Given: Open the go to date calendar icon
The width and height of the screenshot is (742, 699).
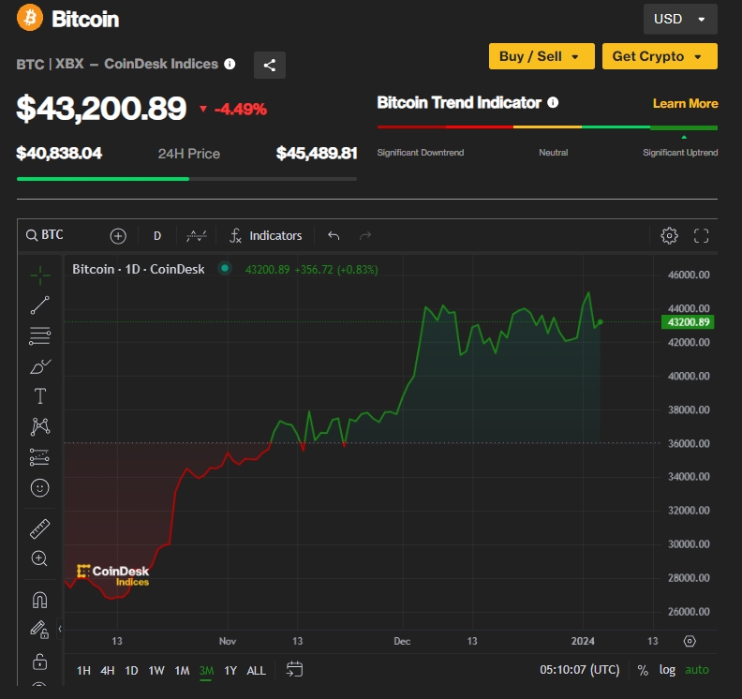Looking at the screenshot, I should coord(294,669).
